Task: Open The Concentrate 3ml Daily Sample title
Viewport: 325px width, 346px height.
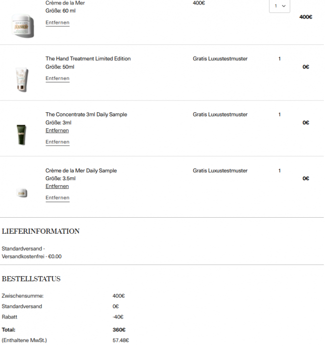Action: pos(86,115)
